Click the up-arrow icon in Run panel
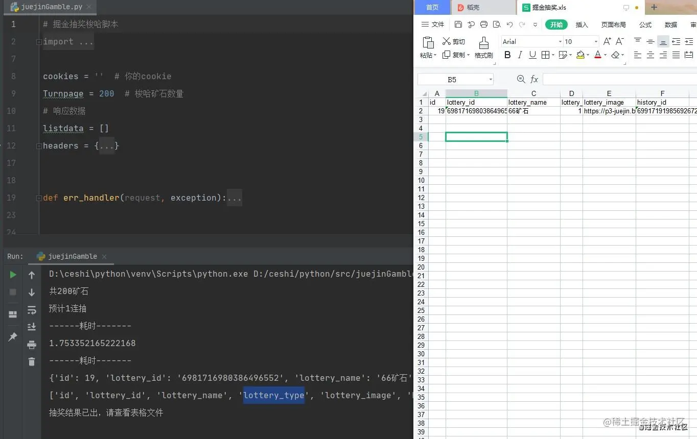This screenshot has width=697, height=439. [x=32, y=275]
